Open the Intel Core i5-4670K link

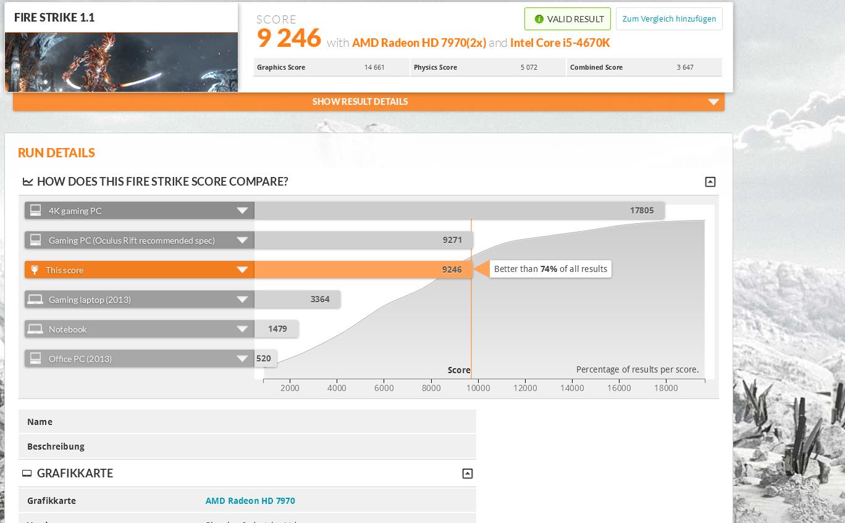[560, 43]
